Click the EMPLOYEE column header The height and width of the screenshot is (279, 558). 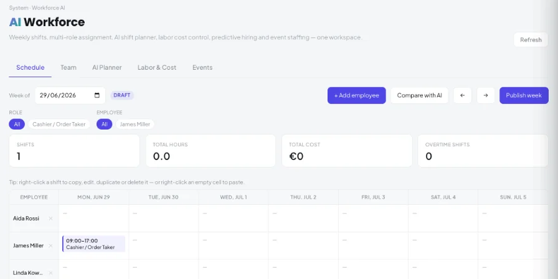tap(34, 197)
